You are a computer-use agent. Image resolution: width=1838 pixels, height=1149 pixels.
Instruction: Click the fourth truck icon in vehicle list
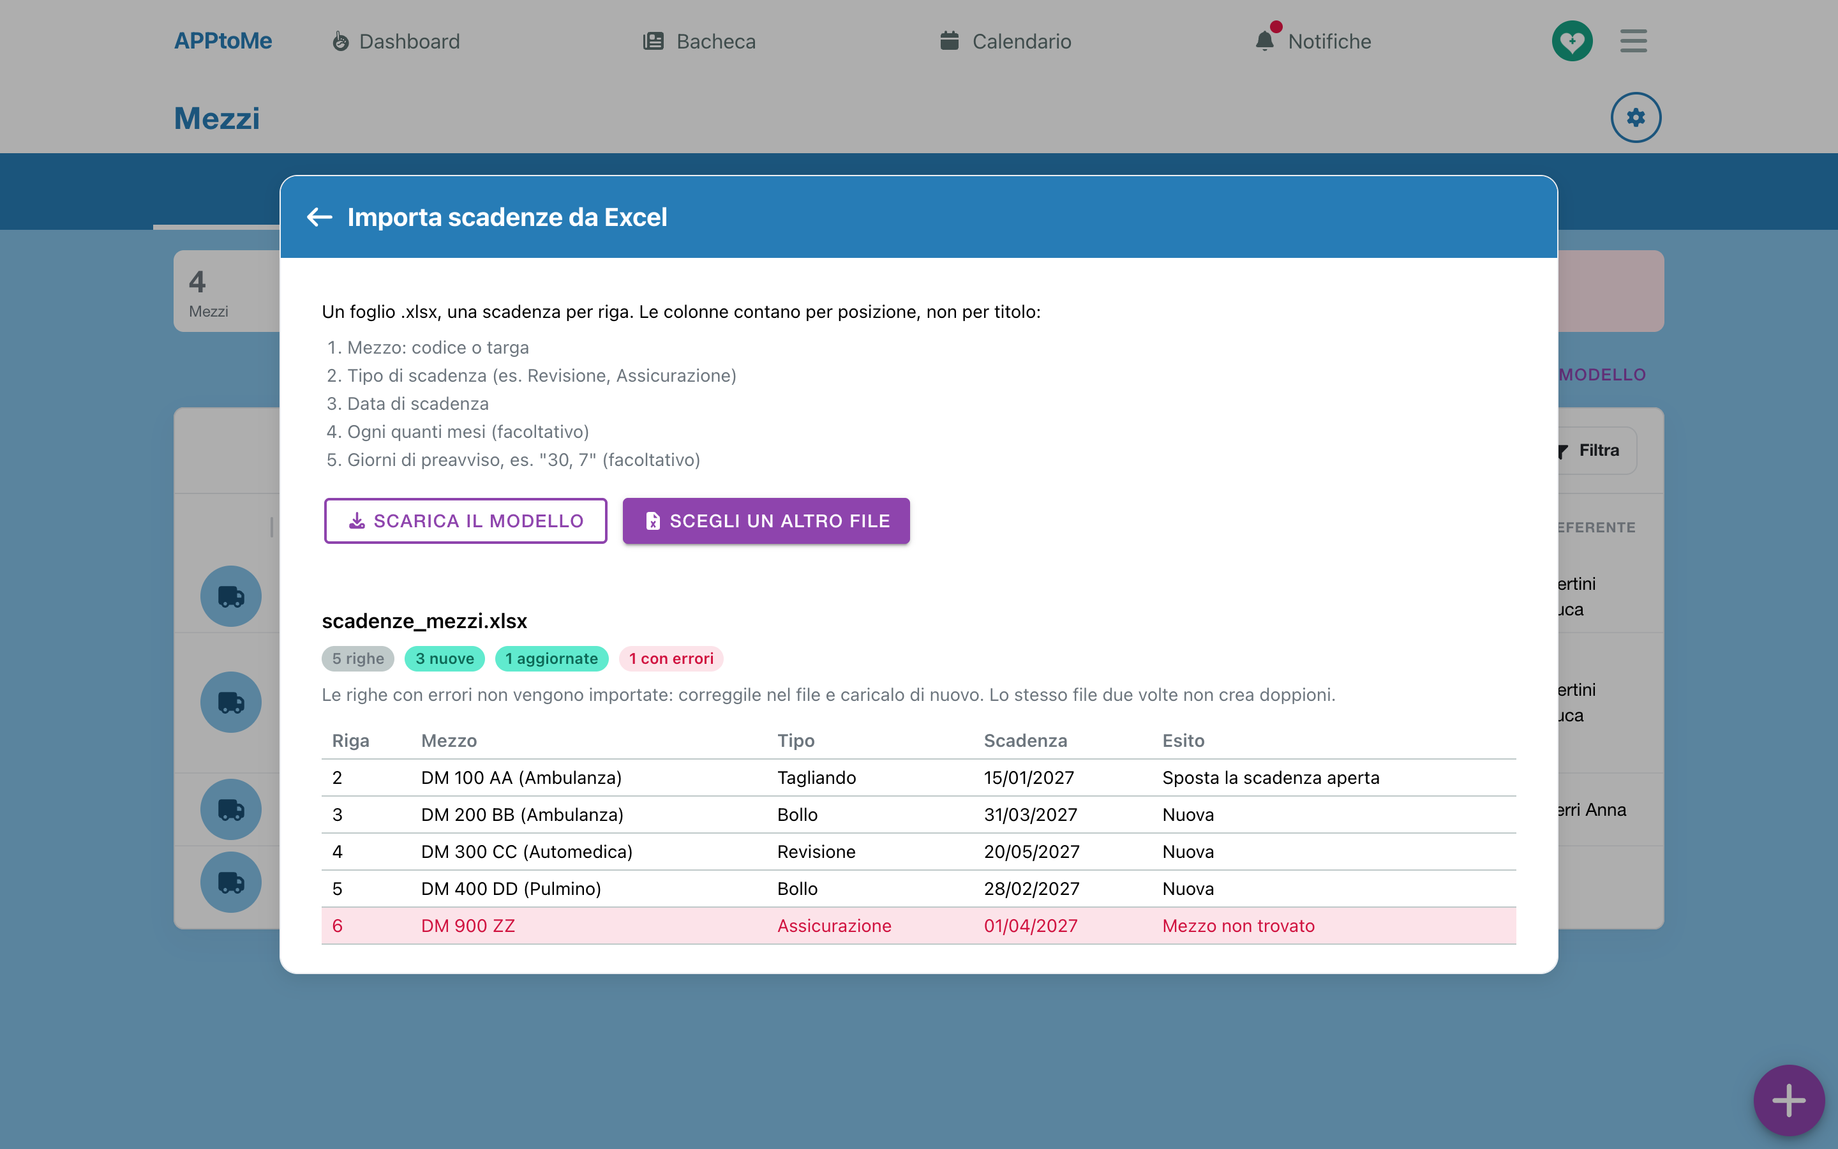point(231,882)
